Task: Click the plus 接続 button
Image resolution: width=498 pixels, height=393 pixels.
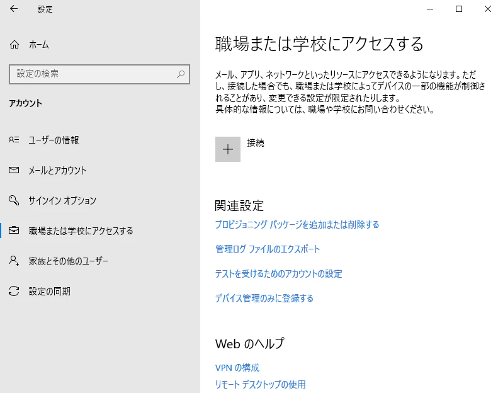Action: (228, 149)
